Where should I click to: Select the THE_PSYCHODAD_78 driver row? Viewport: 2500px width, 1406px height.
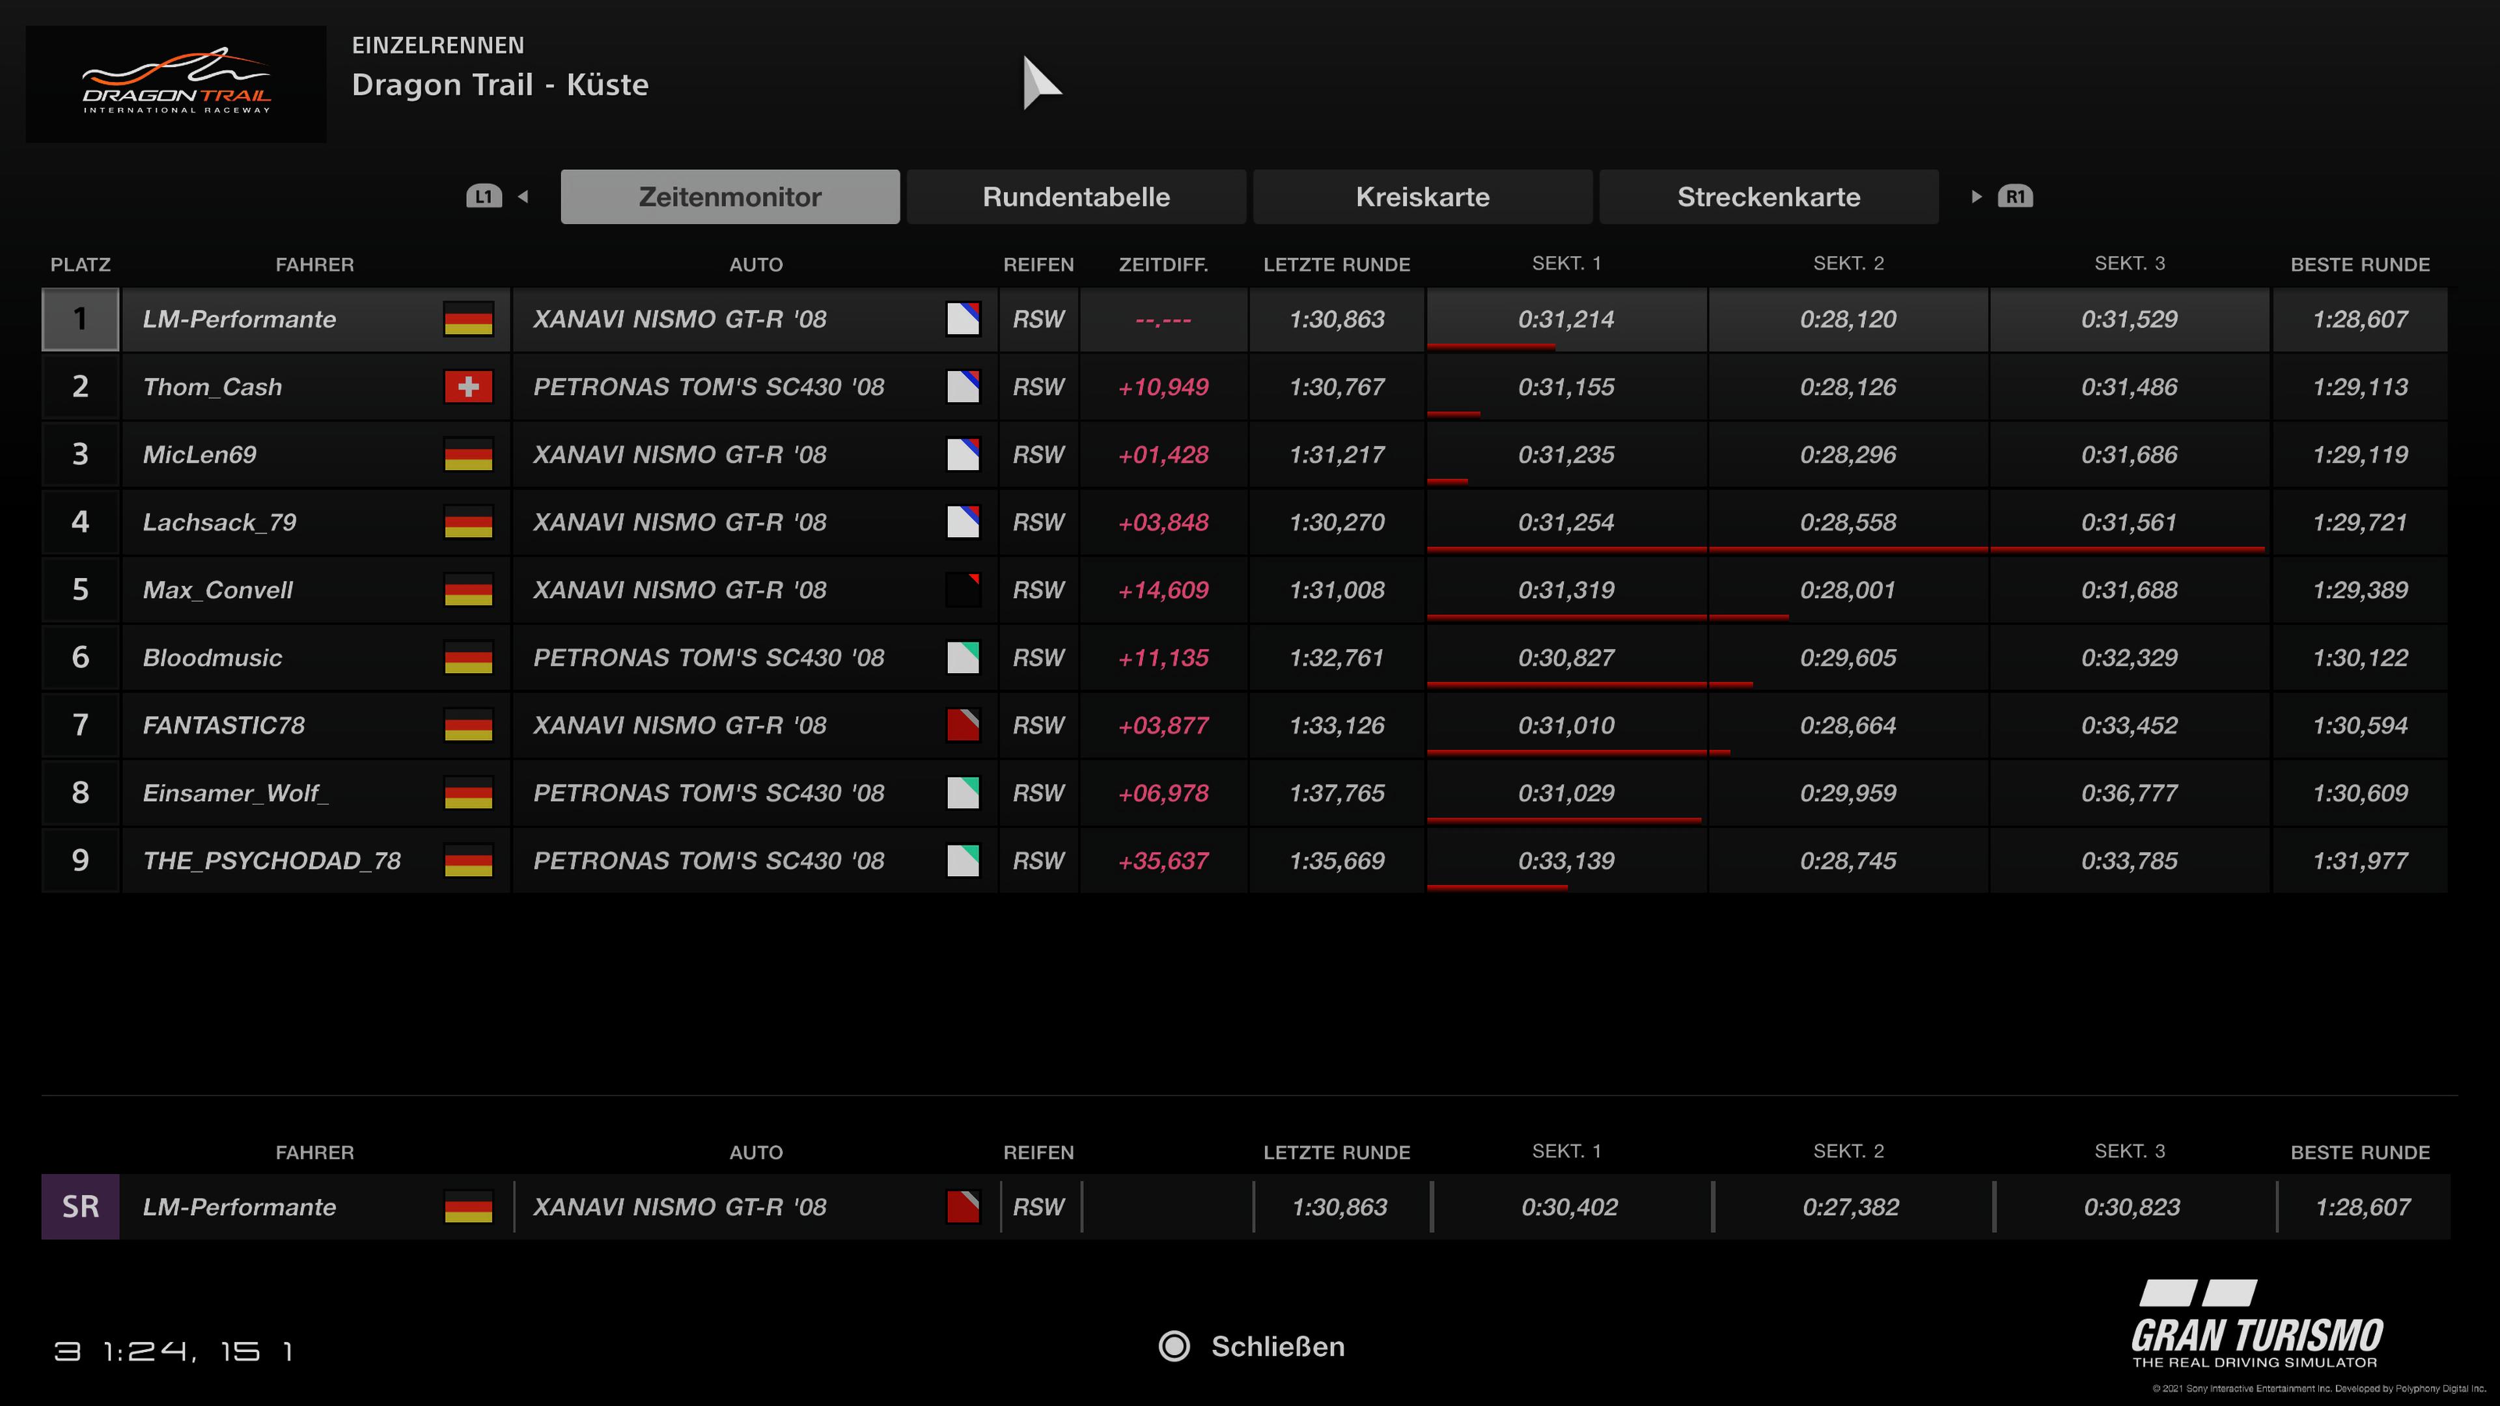(271, 861)
